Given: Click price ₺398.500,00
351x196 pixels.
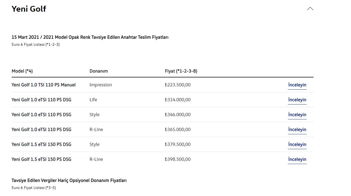Looking at the screenshot, I should point(178,159).
